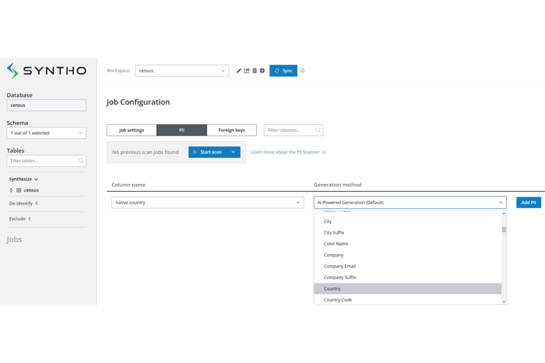Select Country Code option

point(408,300)
